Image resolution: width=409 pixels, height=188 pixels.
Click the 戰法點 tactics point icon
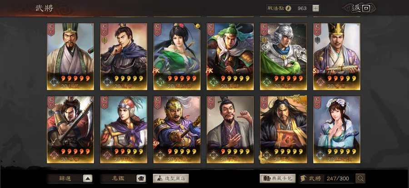pyautogui.click(x=288, y=8)
